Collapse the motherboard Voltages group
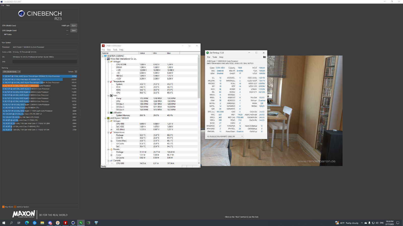Image resolution: width=403 pixels, height=226 pixels. (x=108, y=62)
